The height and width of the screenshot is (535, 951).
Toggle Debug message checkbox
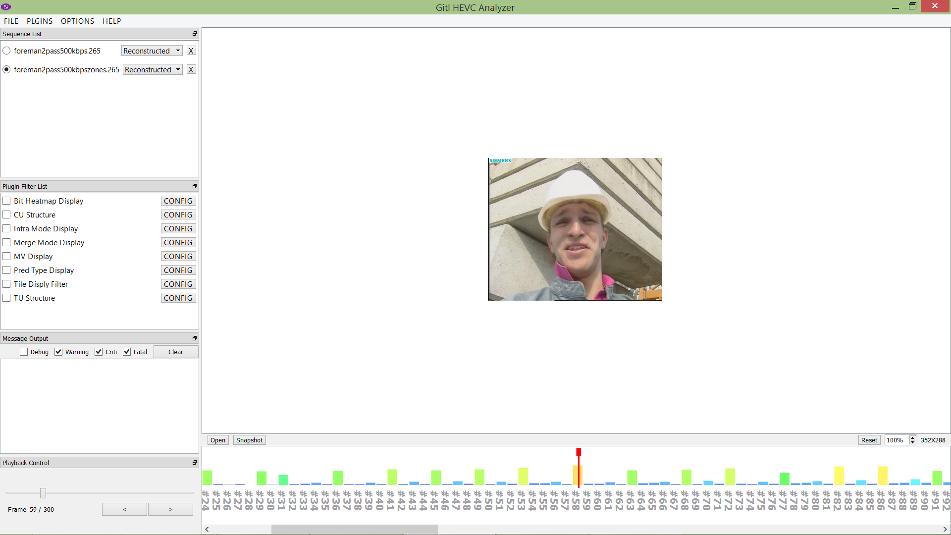pyautogui.click(x=24, y=352)
